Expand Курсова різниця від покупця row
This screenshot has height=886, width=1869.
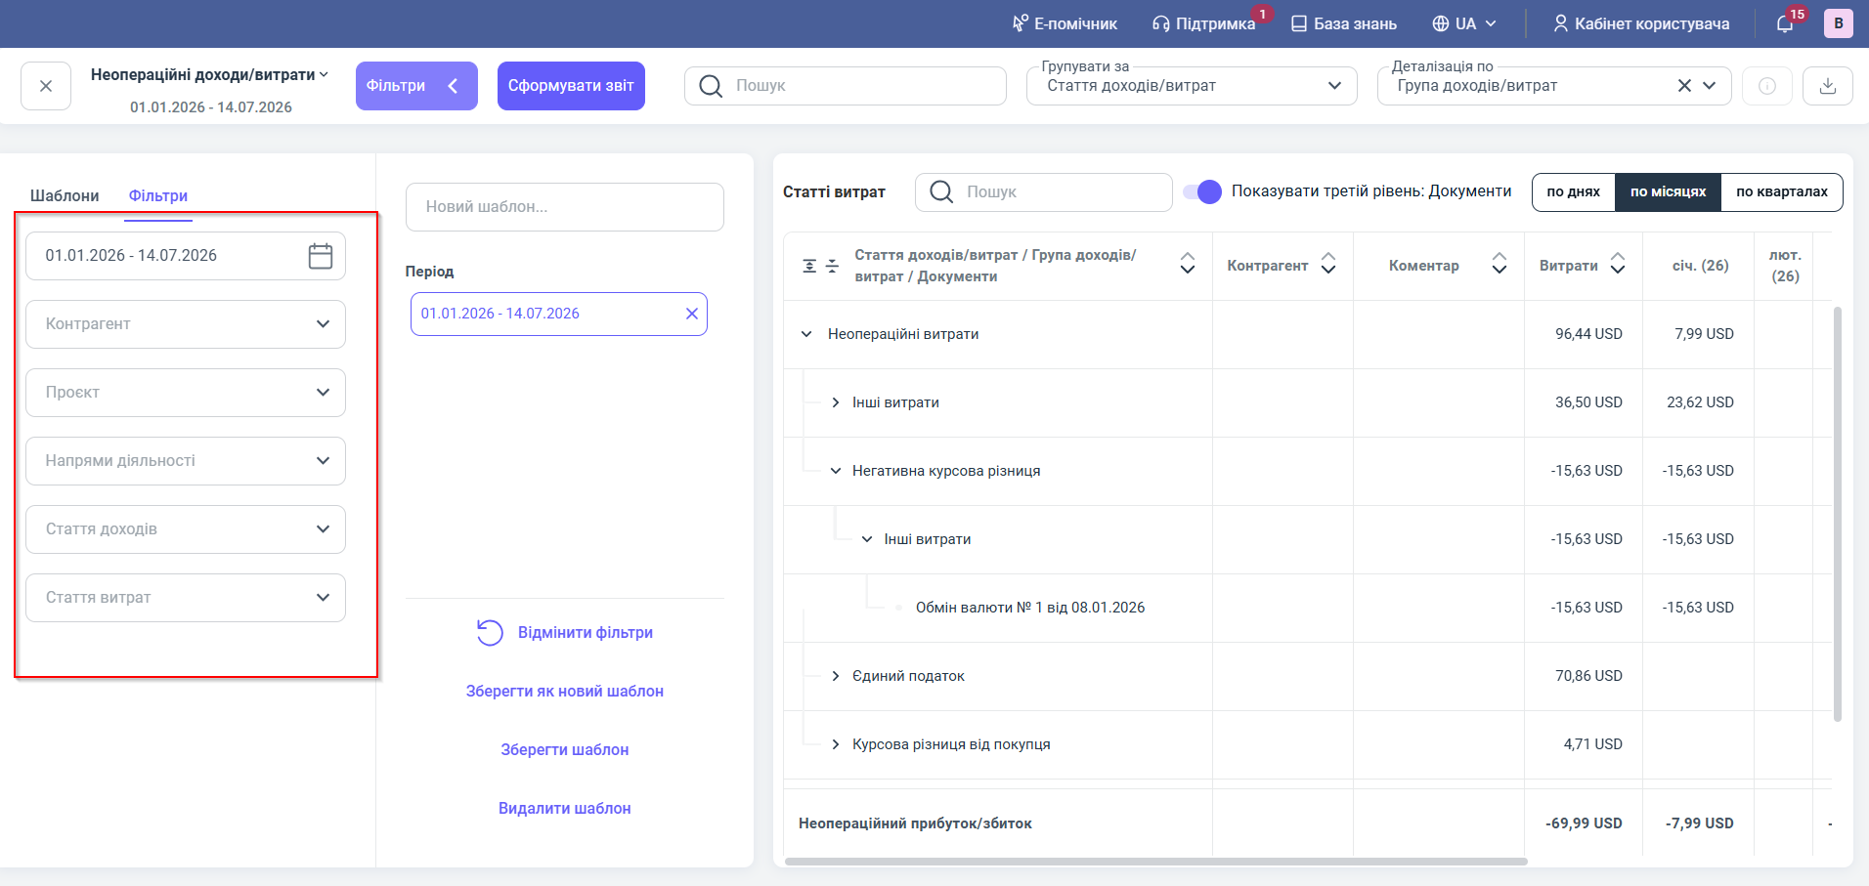[x=836, y=744]
